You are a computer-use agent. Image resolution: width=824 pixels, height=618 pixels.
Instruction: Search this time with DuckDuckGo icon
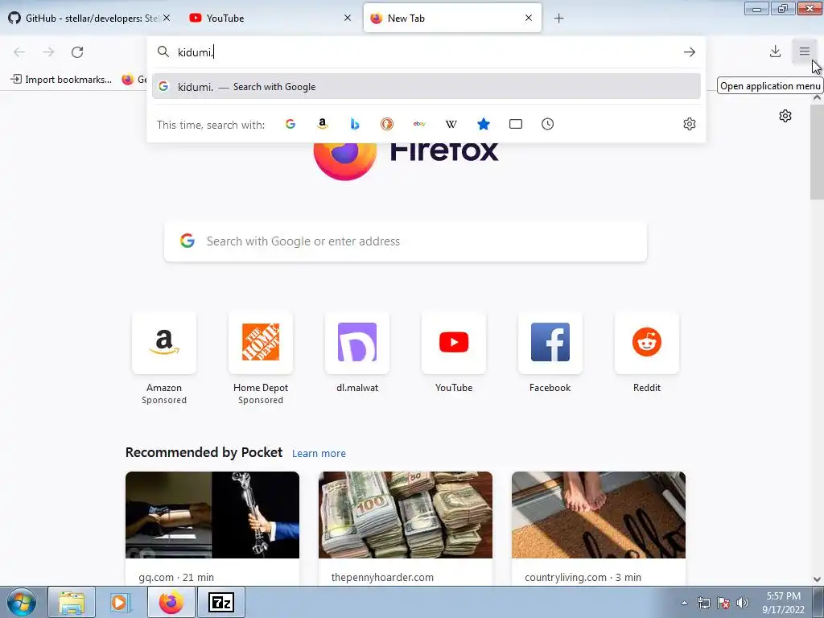pos(387,124)
